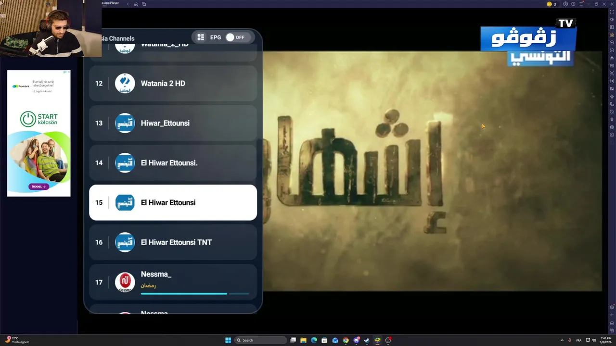Click the Hiwar_Ettounsi channel logo
The width and height of the screenshot is (616, 346).
125,123
